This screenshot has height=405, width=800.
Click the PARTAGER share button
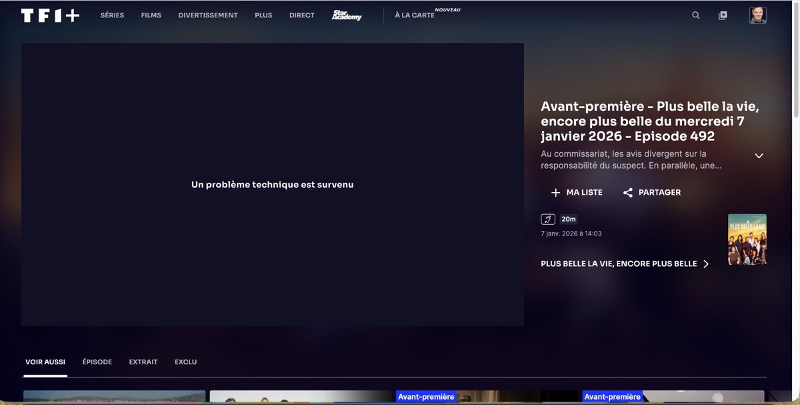click(652, 193)
